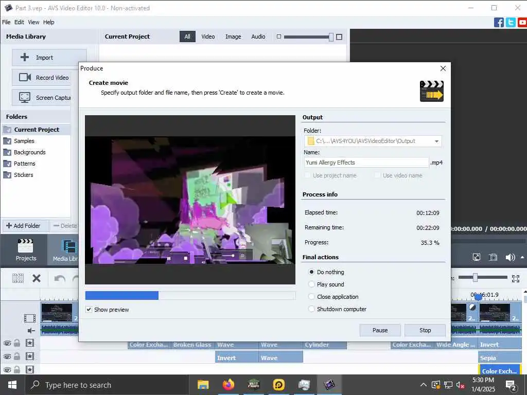Click the delete X icon in timeline toolbar
The width and height of the screenshot is (527, 395).
point(37,278)
